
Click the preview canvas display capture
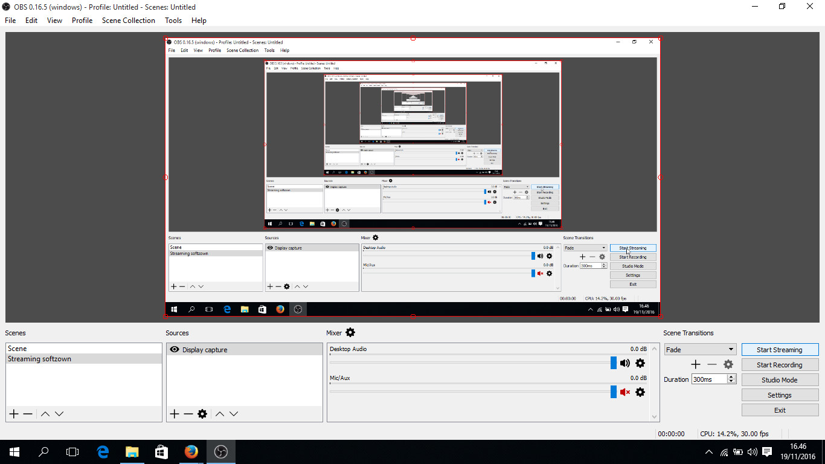coord(412,177)
